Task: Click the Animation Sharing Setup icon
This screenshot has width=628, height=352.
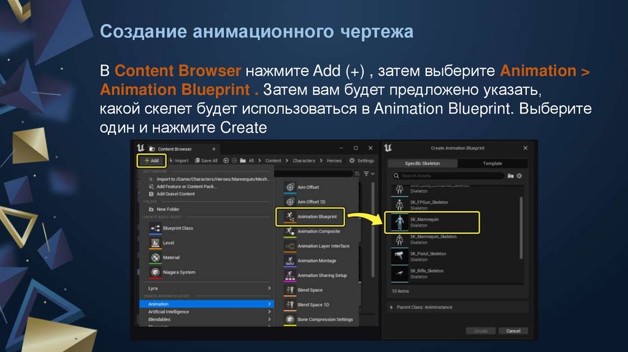Action: [290, 275]
